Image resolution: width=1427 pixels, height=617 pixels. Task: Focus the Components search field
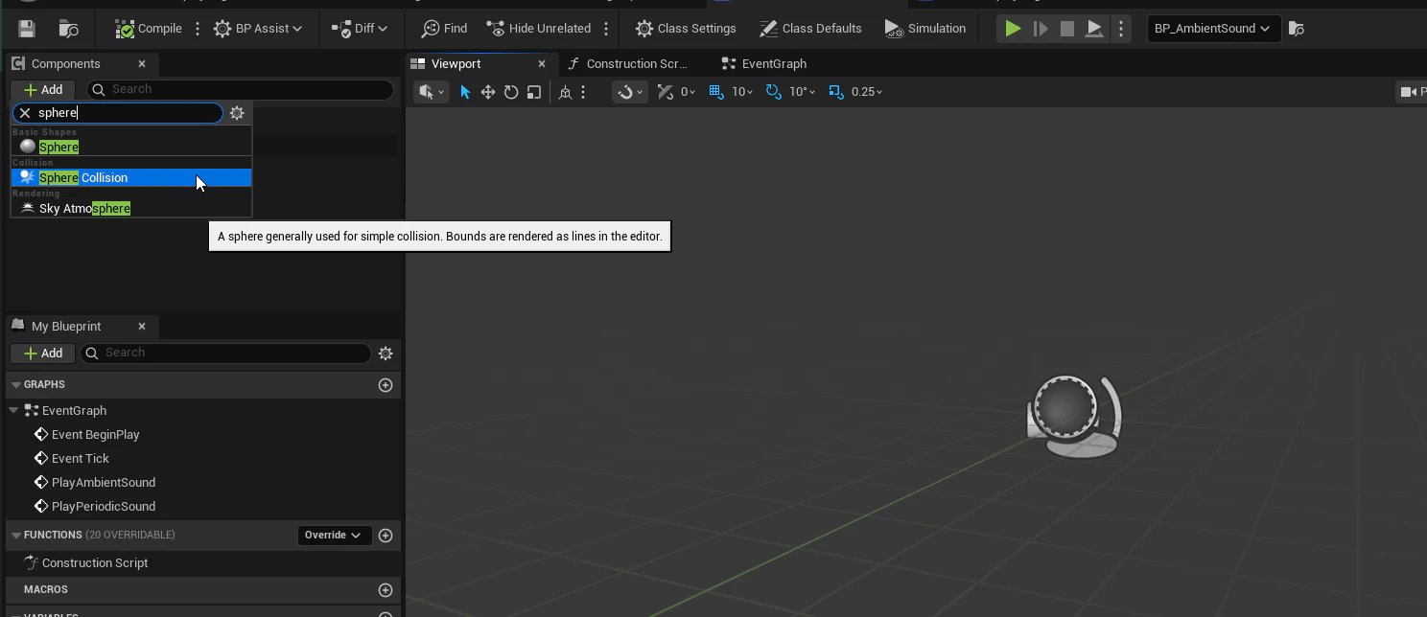(240, 89)
